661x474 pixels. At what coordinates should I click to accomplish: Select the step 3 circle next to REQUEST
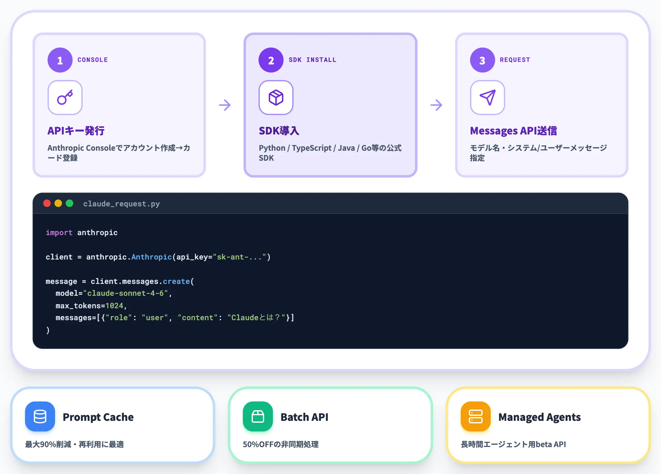click(x=483, y=60)
